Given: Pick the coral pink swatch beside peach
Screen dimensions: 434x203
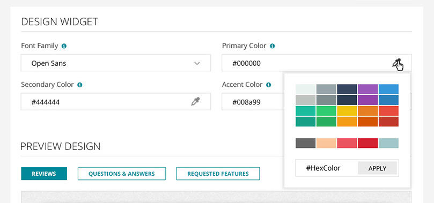Looking at the screenshot, I should 347,143.
